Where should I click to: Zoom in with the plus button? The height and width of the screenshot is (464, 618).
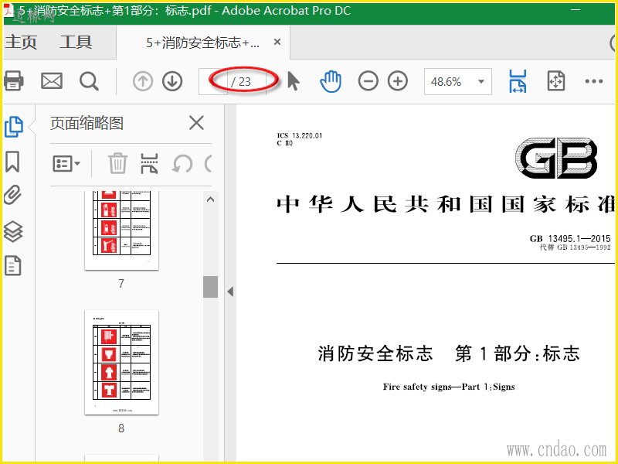pyautogui.click(x=398, y=81)
